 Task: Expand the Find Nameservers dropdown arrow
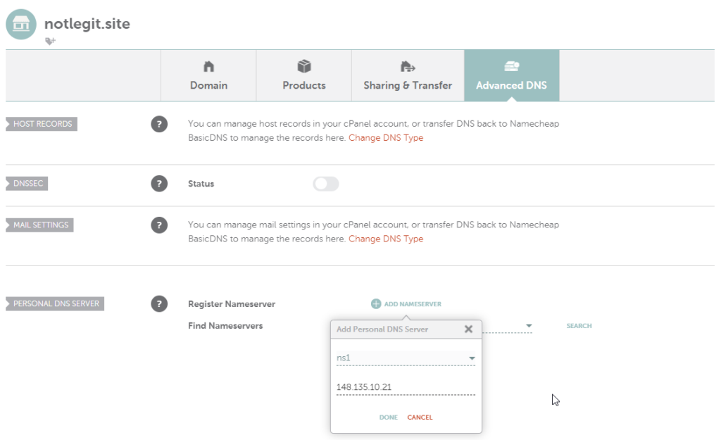[529, 326]
